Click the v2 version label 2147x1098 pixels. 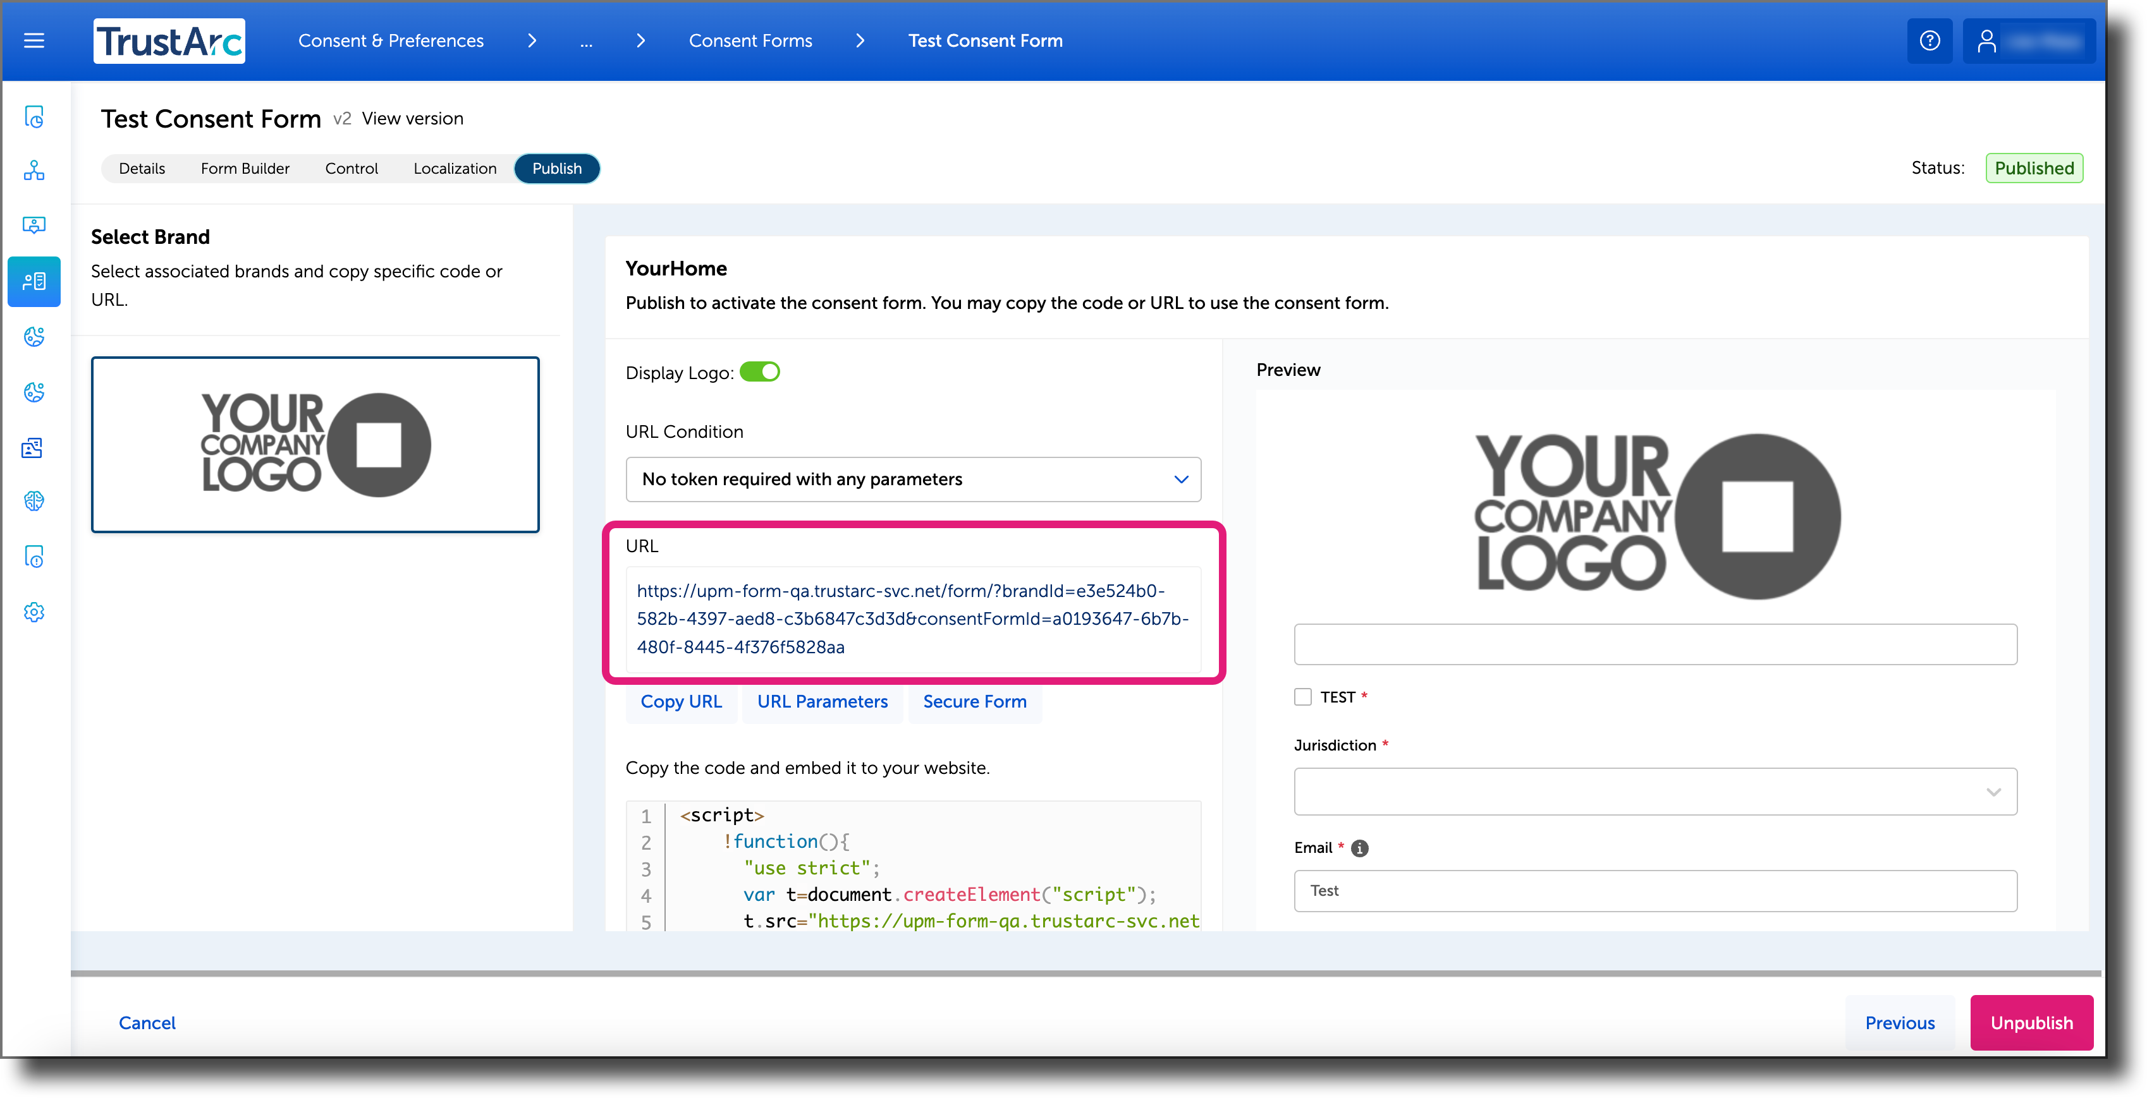342,118
